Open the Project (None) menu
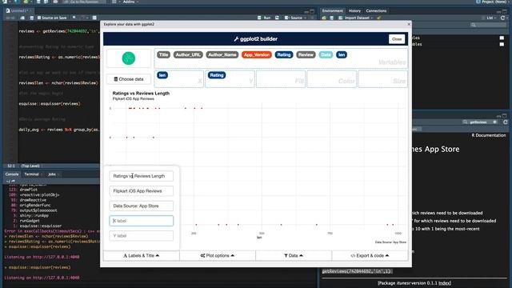The image size is (512, 288). pyautogui.click(x=493, y=2)
